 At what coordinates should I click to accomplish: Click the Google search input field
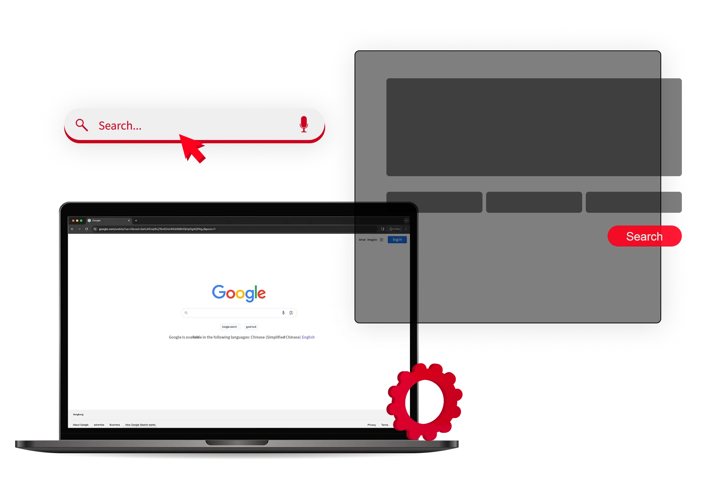(239, 314)
